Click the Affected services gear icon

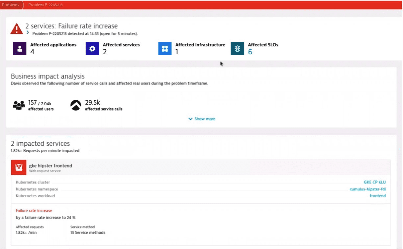point(92,48)
